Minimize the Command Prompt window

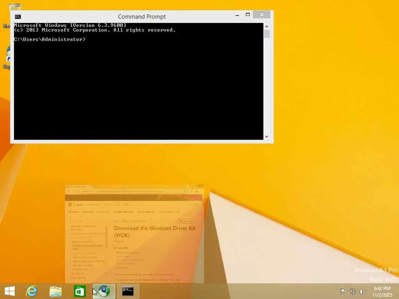pyautogui.click(x=237, y=15)
